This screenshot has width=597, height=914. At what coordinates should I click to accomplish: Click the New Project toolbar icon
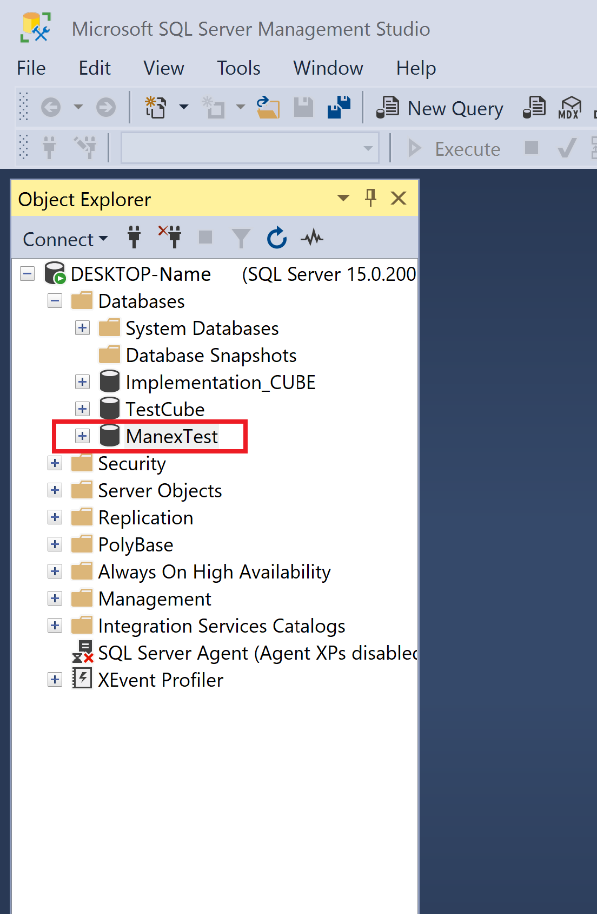point(156,107)
